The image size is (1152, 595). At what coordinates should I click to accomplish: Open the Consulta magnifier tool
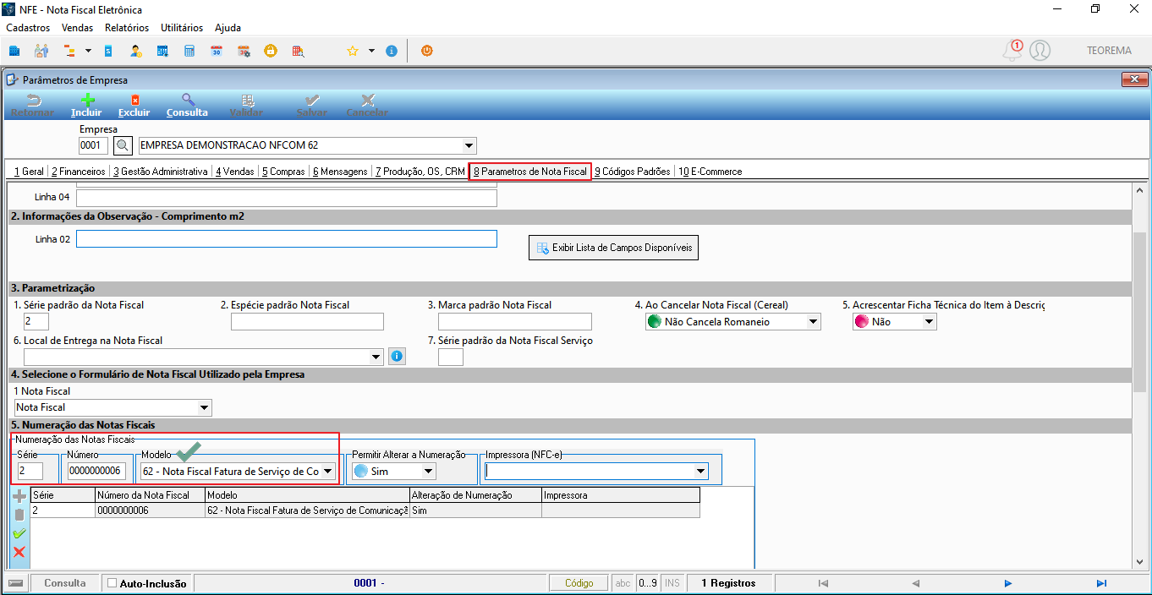point(187,100)
